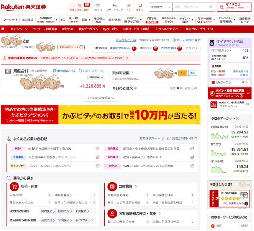Open ホーム画面の見方 help icon
254x231 pixels.
174,40
